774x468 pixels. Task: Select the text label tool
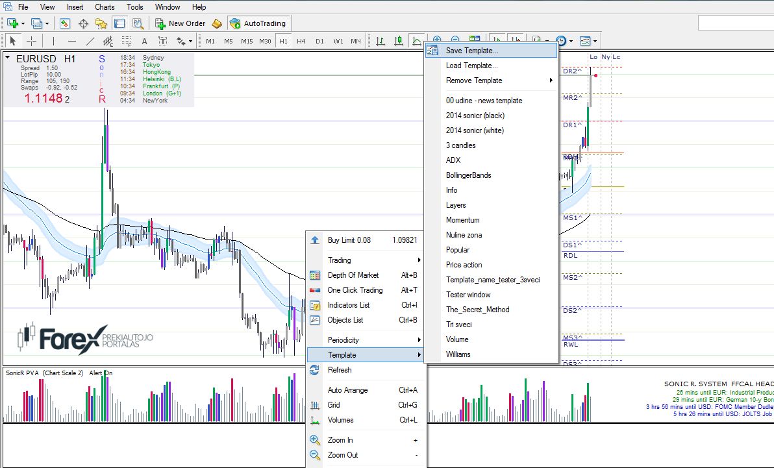(162, 41)
